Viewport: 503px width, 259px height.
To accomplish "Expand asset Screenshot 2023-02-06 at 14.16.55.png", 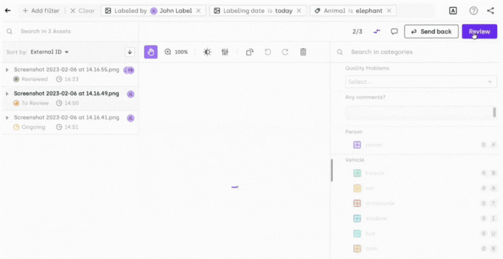I will [x=7, y=70].
